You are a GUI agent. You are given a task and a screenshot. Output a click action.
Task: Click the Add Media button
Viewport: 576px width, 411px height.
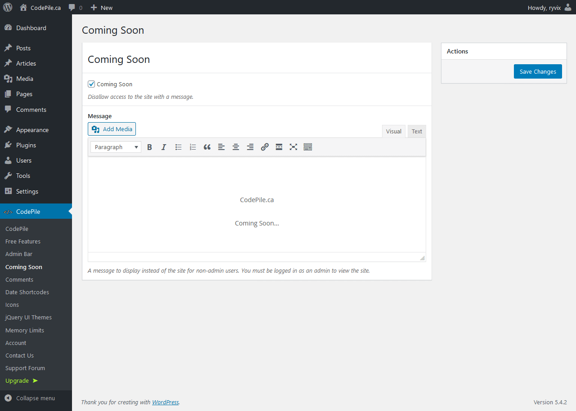(x=112, y=129)
